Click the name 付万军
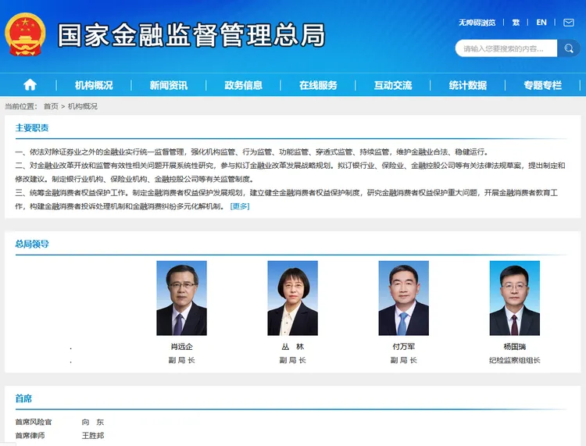Viewport: 586px width, 446px height. click(404, 347)
